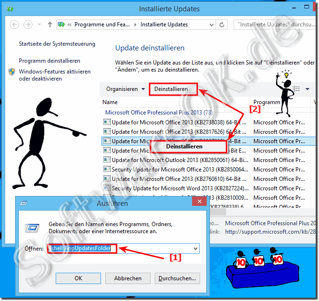Collapse the Microsoft Office Professional Plus 2013 group
This screenshot has height=301, width=319.
point(159,112)
